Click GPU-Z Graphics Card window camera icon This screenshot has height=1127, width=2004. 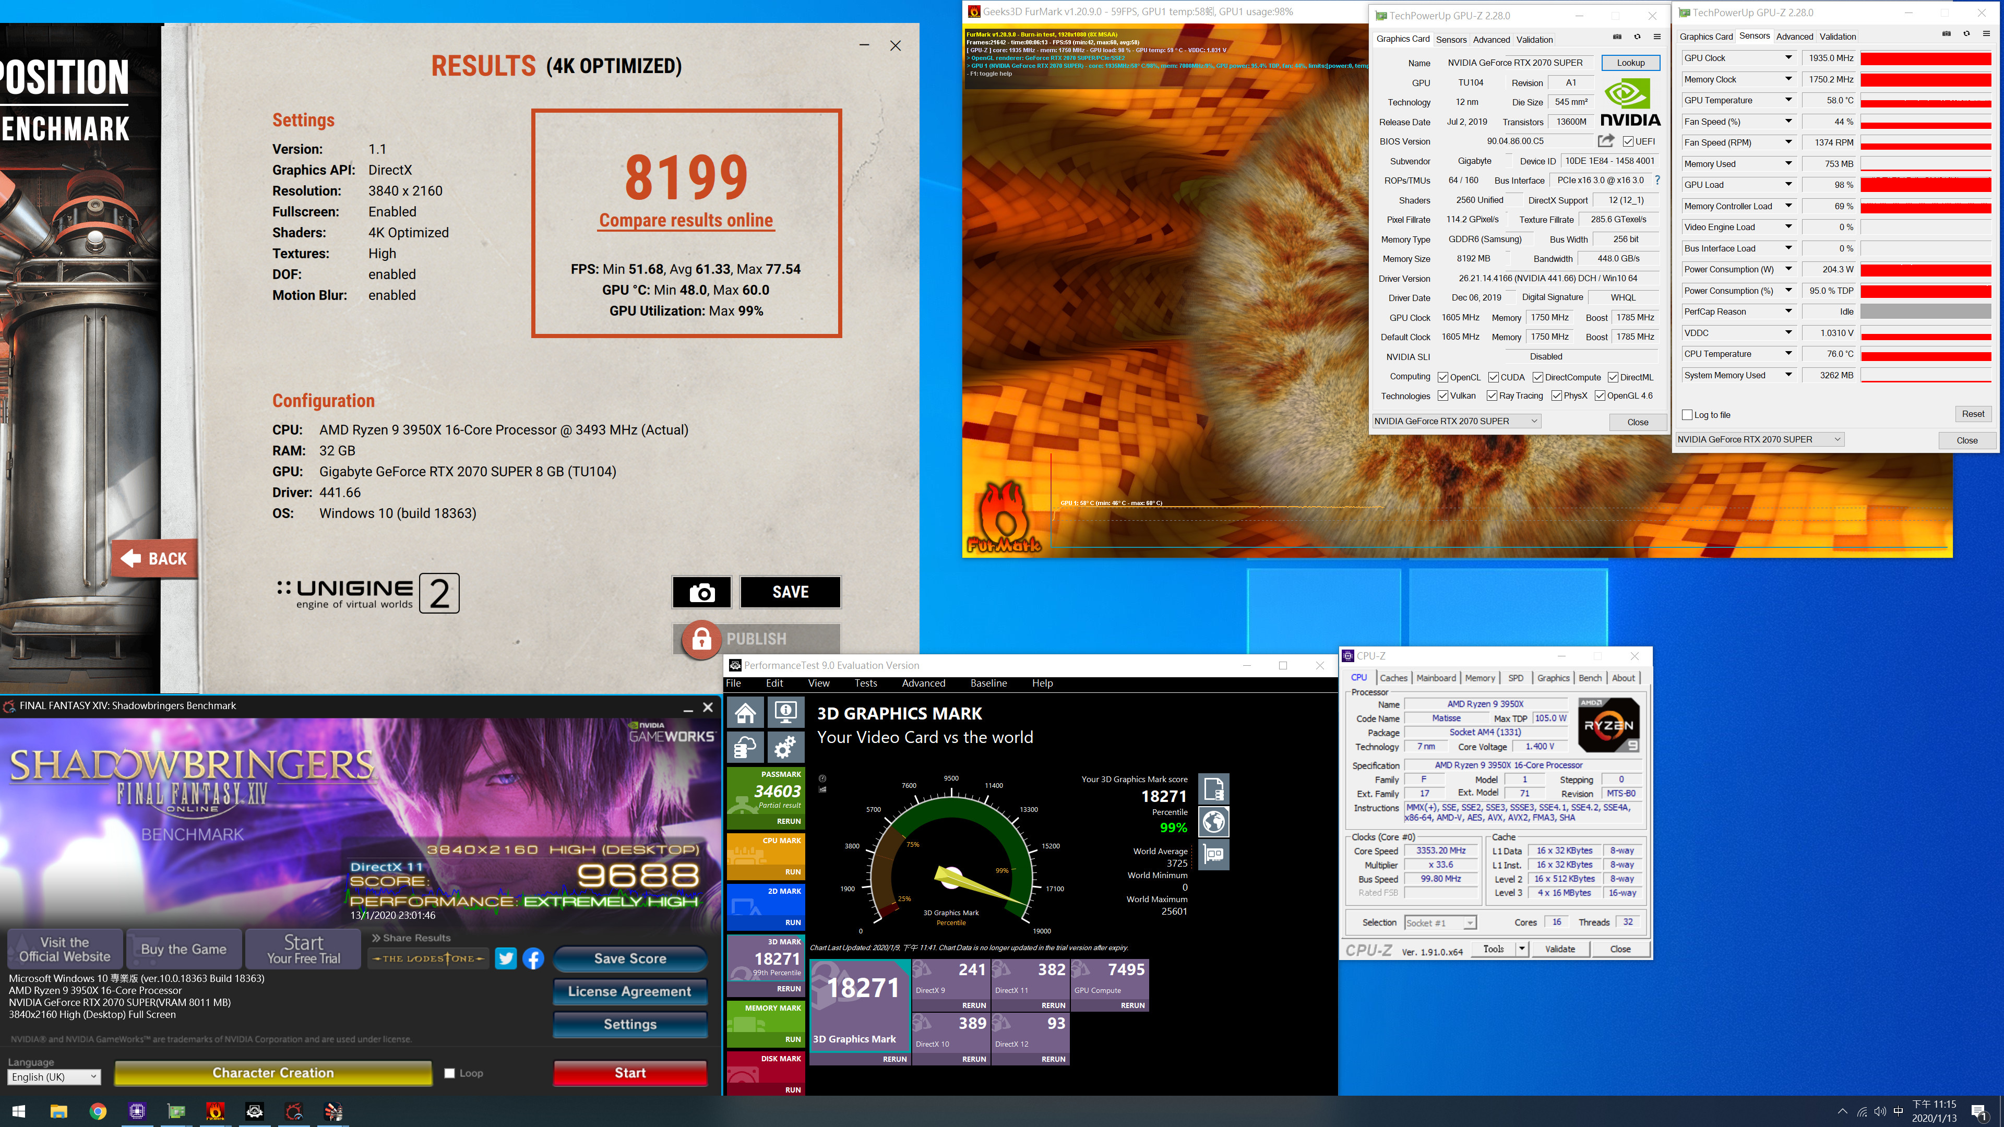point(1617,37)
